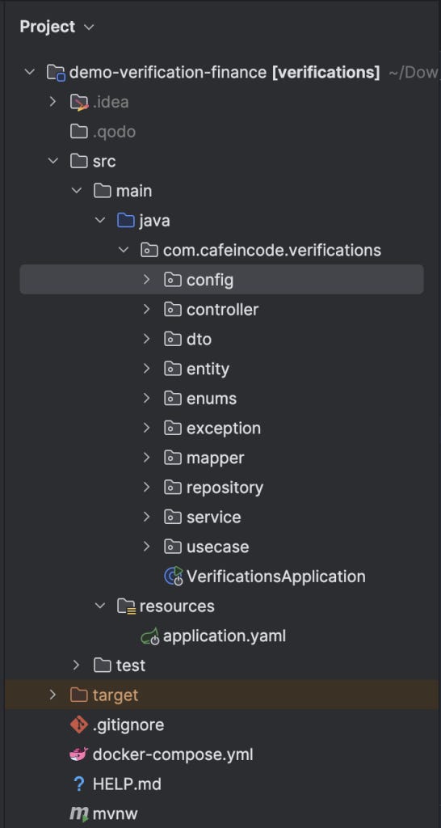Click the docker-compose.yml Docker whale icon

coord(78,754)
